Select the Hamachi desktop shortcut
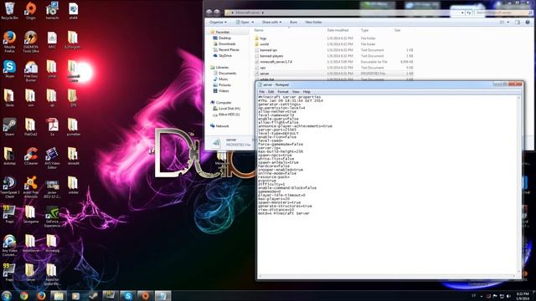 (x=52, y=10)
